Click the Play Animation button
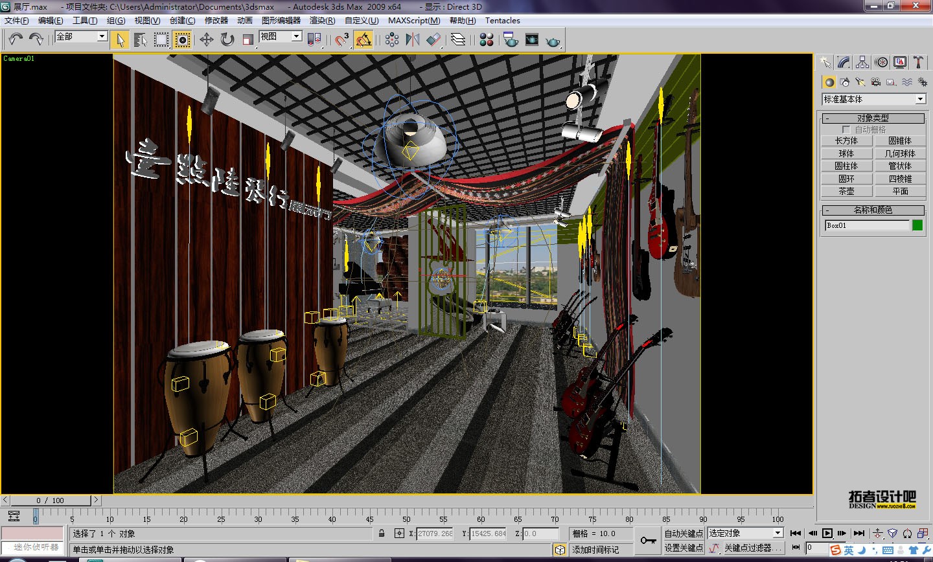The width and height of the screenshot is (933, 562). click(x=827, y=534)
